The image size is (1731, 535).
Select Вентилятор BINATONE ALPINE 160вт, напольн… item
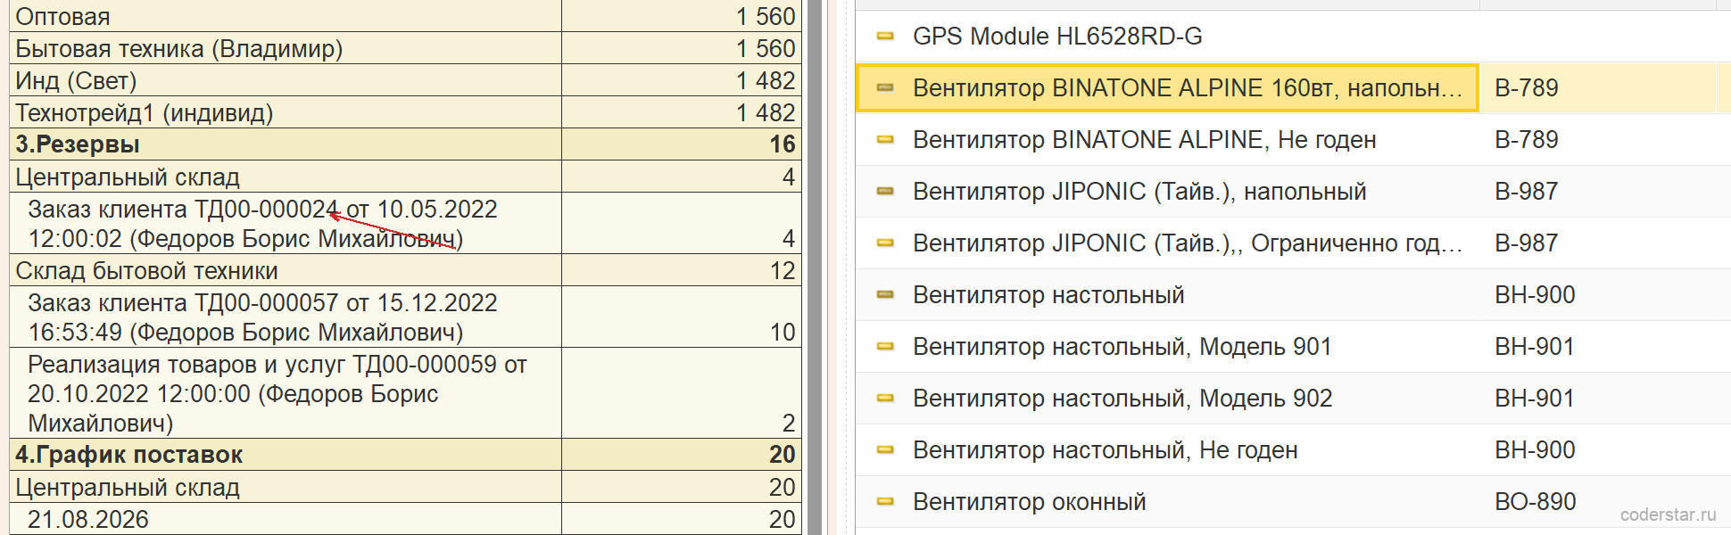pyautogui.click(x=1188, y=88)
